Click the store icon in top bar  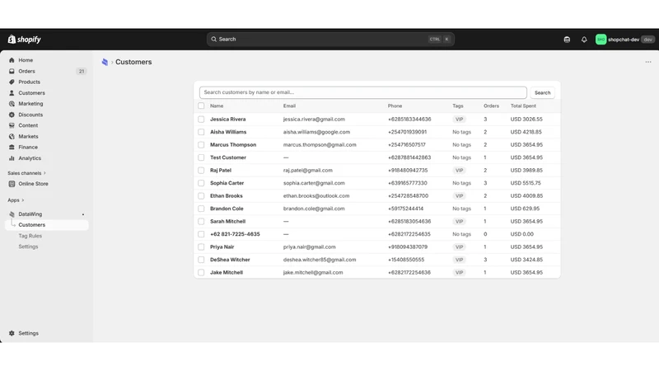(x=567, y=40)
